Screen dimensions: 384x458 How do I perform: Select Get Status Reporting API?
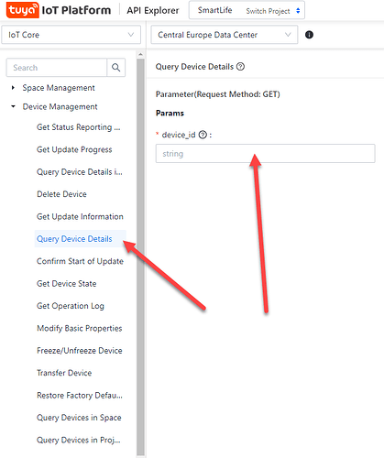pos(79,127)
